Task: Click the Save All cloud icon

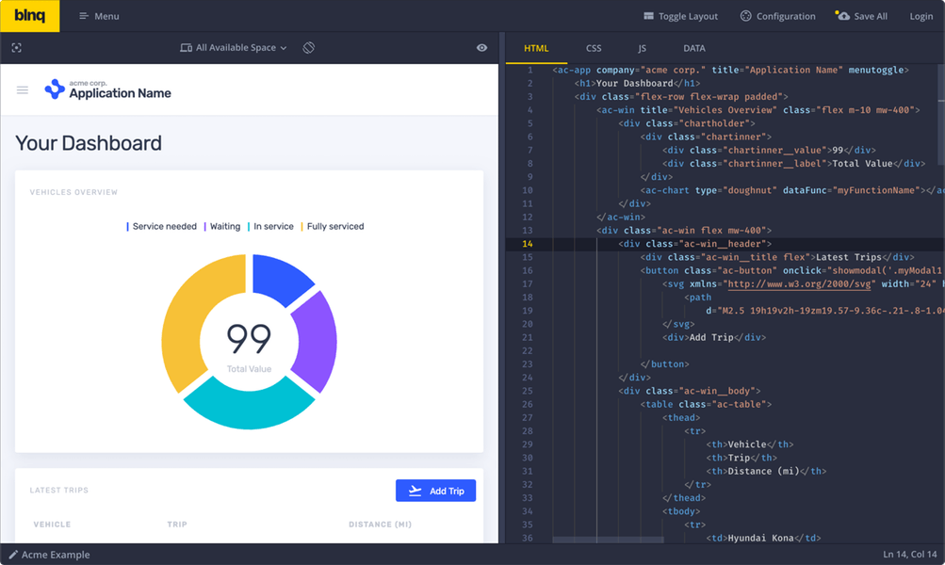Action: (x=842, y=16)
